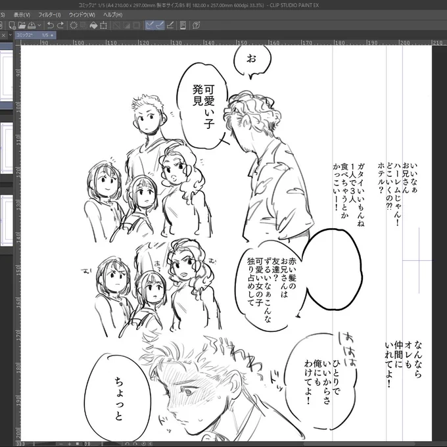This screenshot has width=447, height=447.
Task: Close tab with the X button
Action: [3, 35]
